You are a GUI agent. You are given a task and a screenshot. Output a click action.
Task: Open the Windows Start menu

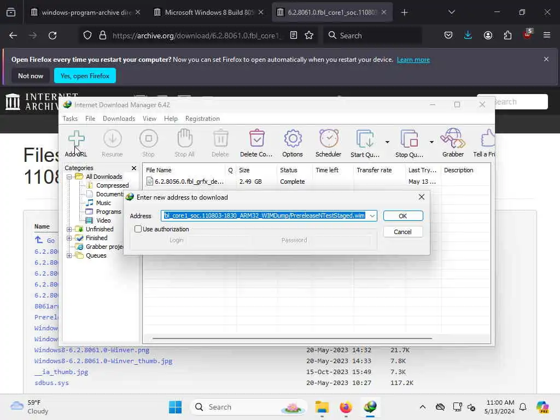pos(175,407)
